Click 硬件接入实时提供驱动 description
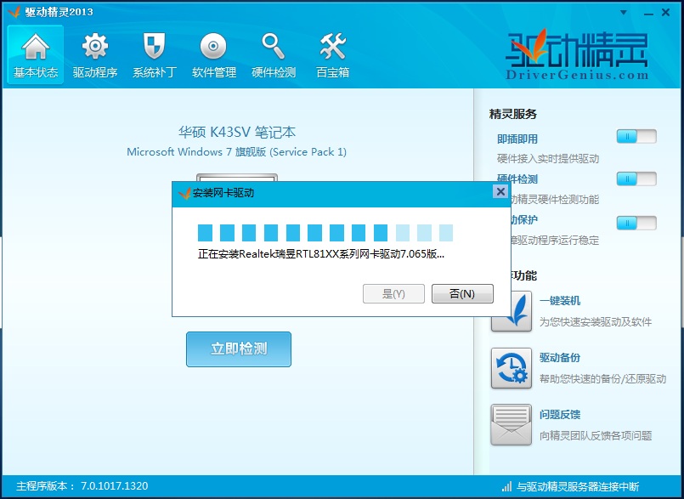 [548, 158]
